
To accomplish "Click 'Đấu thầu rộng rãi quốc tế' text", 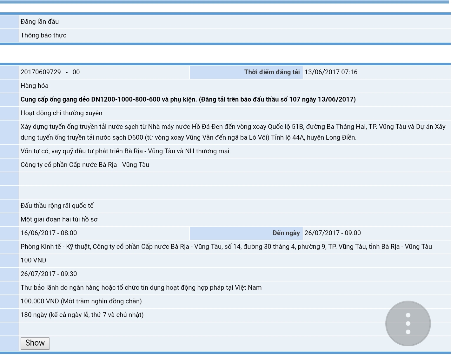I will click(x=57, y=206).
